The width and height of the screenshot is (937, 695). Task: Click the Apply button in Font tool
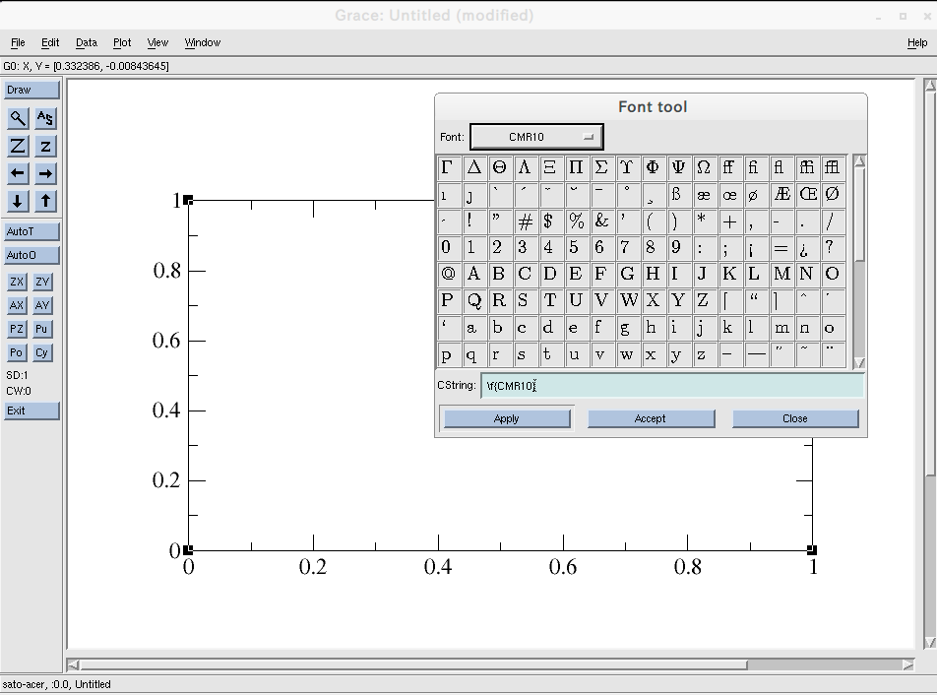(x=506, y=418)
